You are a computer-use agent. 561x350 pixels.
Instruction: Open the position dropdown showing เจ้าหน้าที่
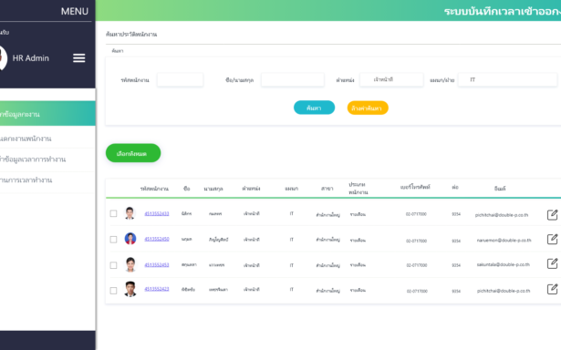[x=391, y=79]
